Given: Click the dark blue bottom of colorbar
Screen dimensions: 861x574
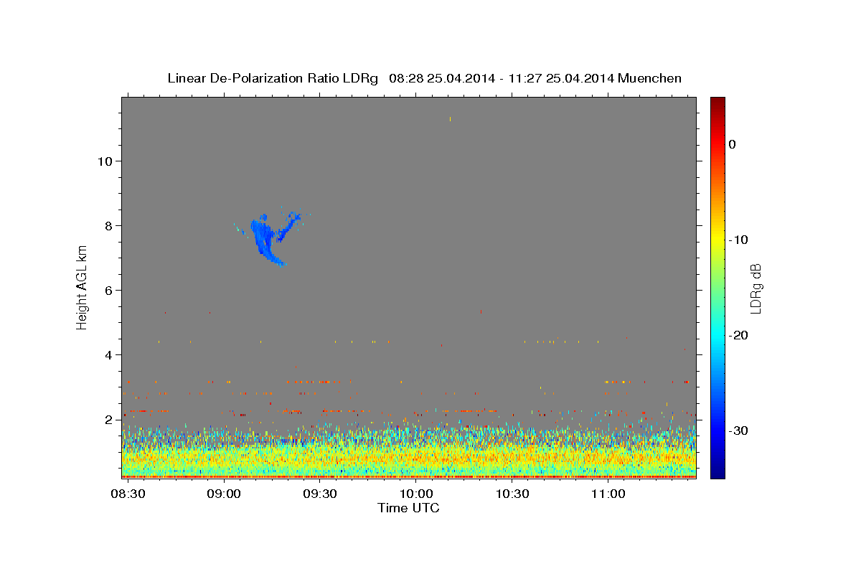Looking at the screenshot, I should [x=717, y=470].
